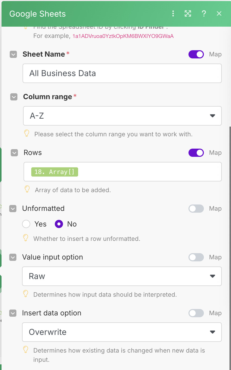
Task: Click the lightbulb hint icon under Column range
Action: (x=27, y=133)
